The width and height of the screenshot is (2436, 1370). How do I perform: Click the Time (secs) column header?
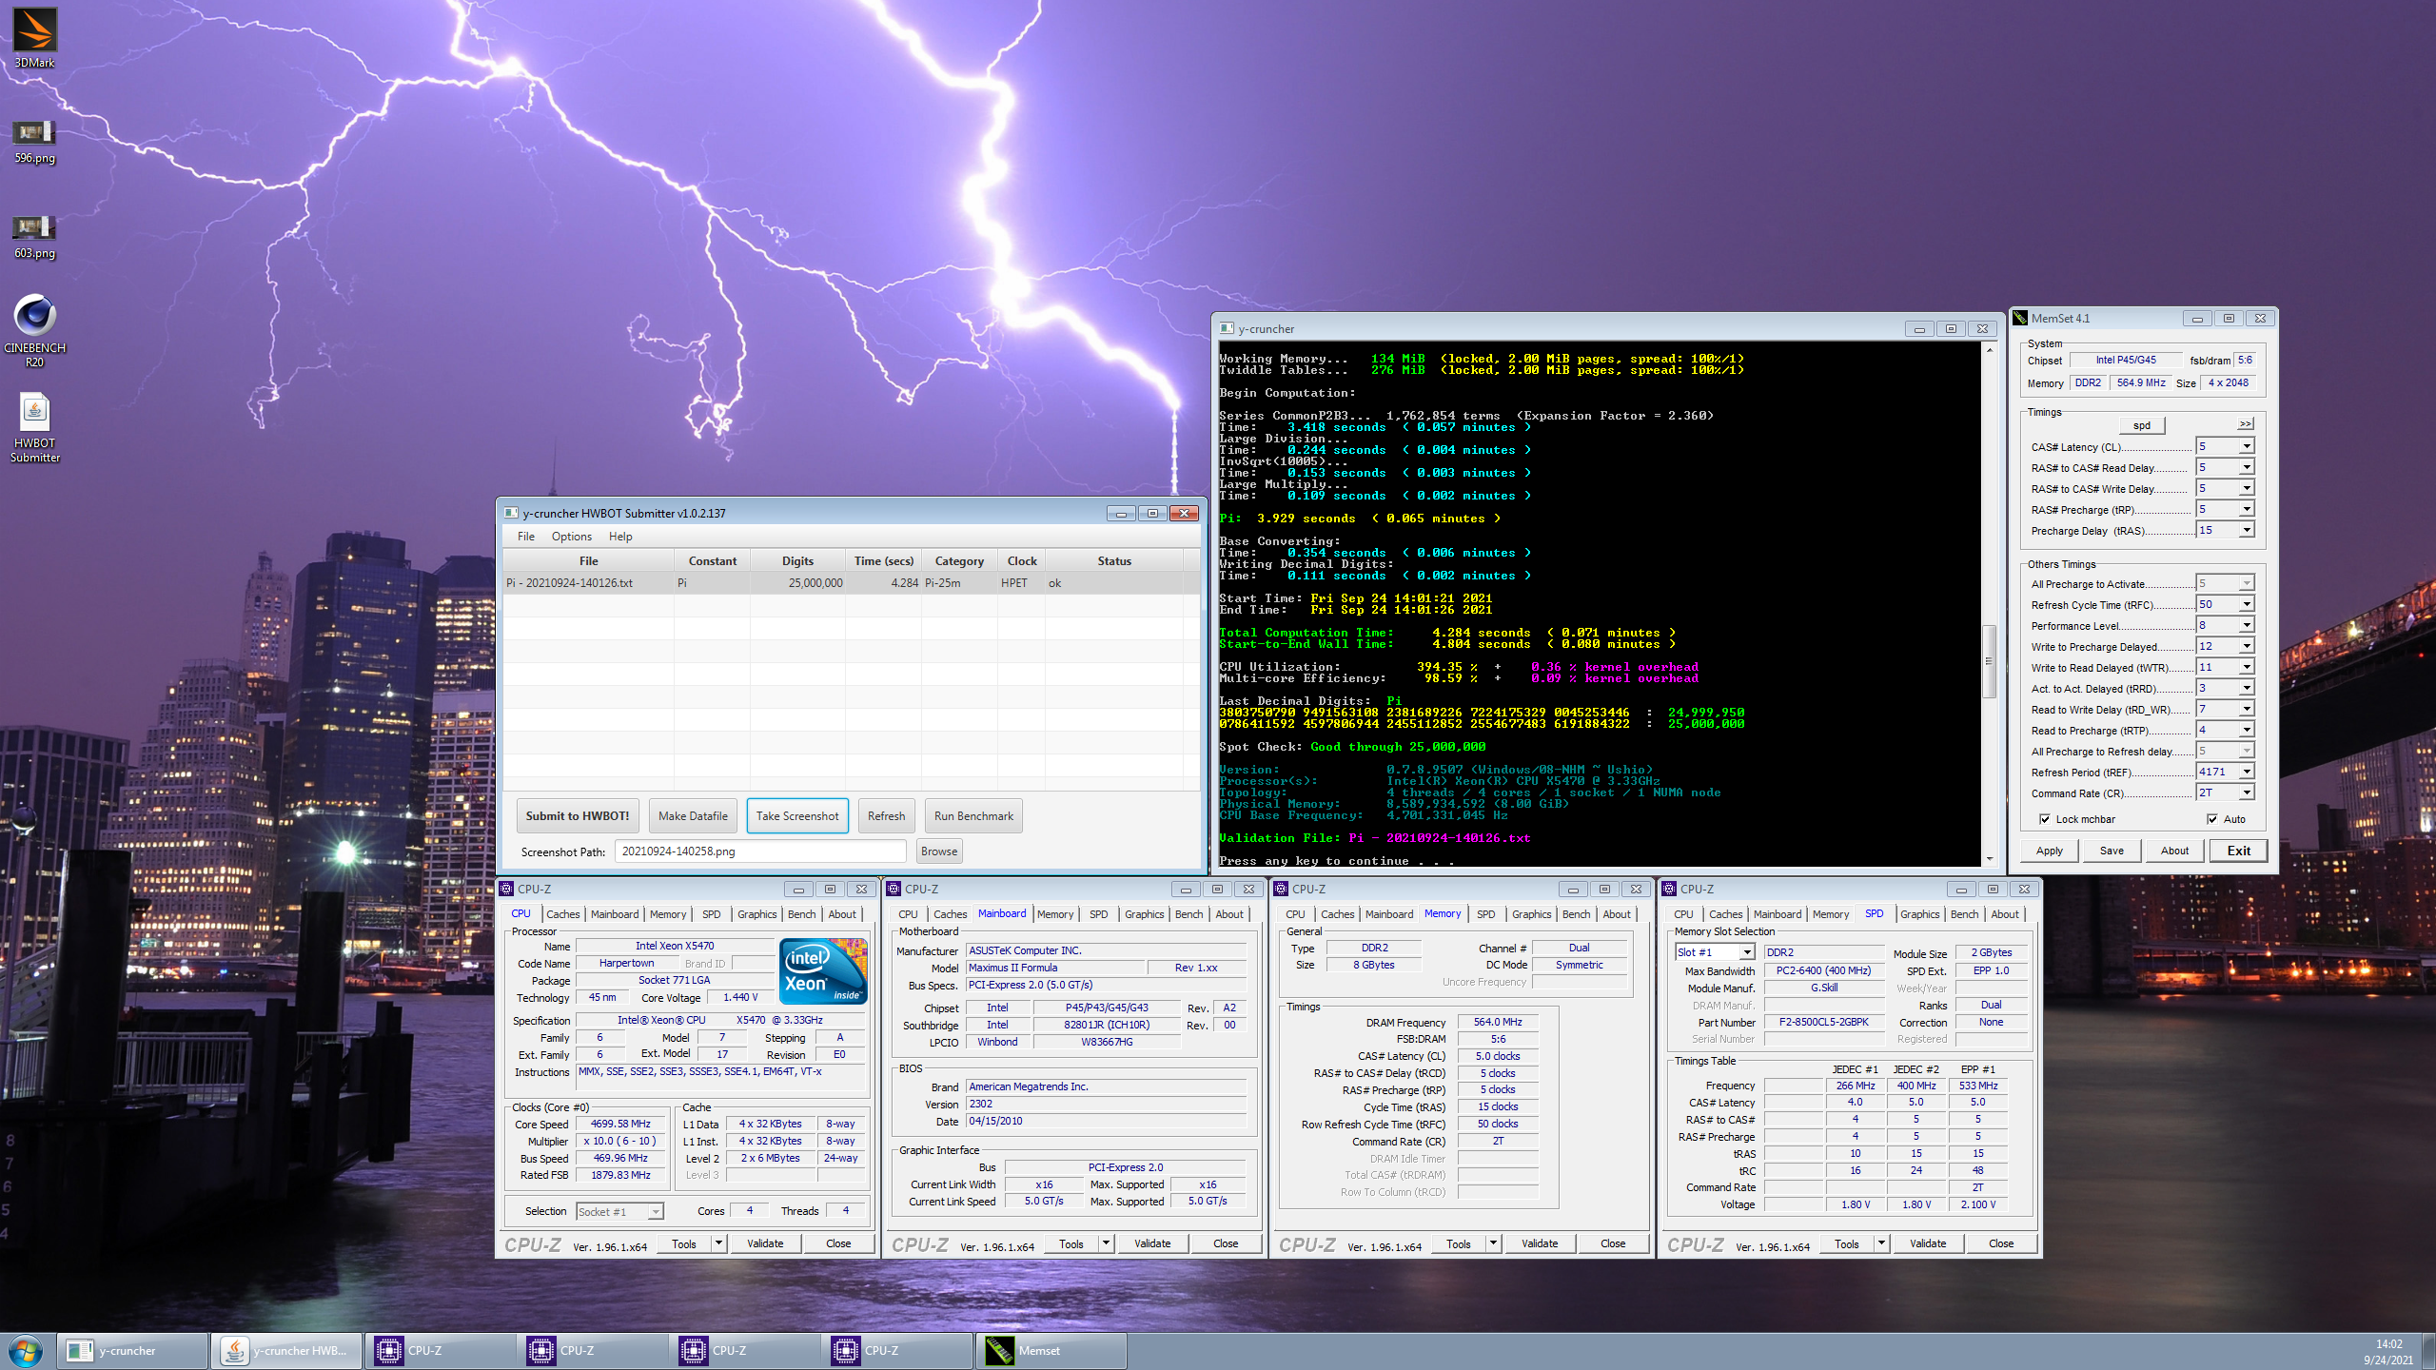[x=883, y=561]
